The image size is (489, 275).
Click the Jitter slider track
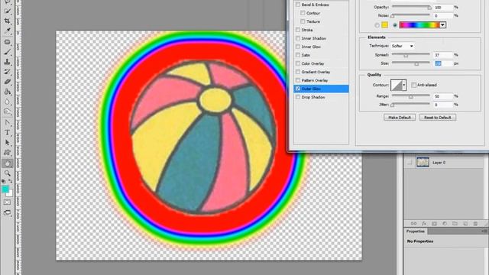(x=411, y=105)
